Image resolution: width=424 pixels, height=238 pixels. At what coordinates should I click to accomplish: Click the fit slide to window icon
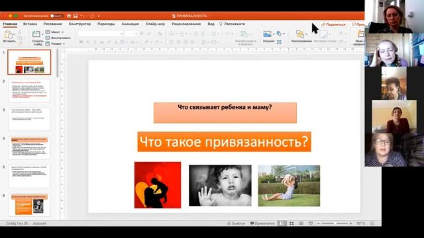[372, 223]
